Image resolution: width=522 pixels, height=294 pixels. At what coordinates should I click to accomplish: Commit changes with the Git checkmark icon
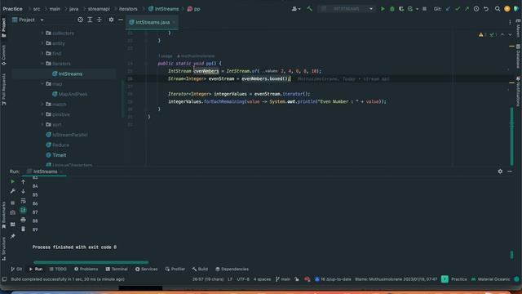point(458,9)
